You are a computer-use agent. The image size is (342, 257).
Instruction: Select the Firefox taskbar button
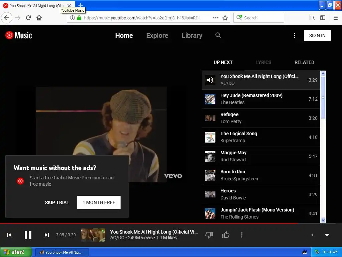coord(62,252)
